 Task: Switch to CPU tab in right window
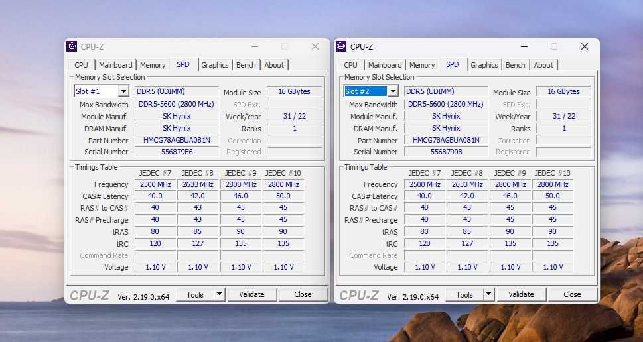pyautogui.click(x=350, y=65)
